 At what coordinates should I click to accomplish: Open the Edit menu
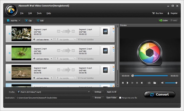tap(30, 13)
